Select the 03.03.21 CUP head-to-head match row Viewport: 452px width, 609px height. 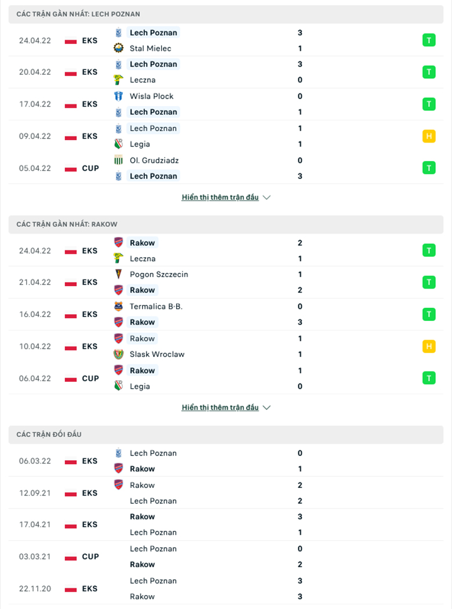(225, 557)
